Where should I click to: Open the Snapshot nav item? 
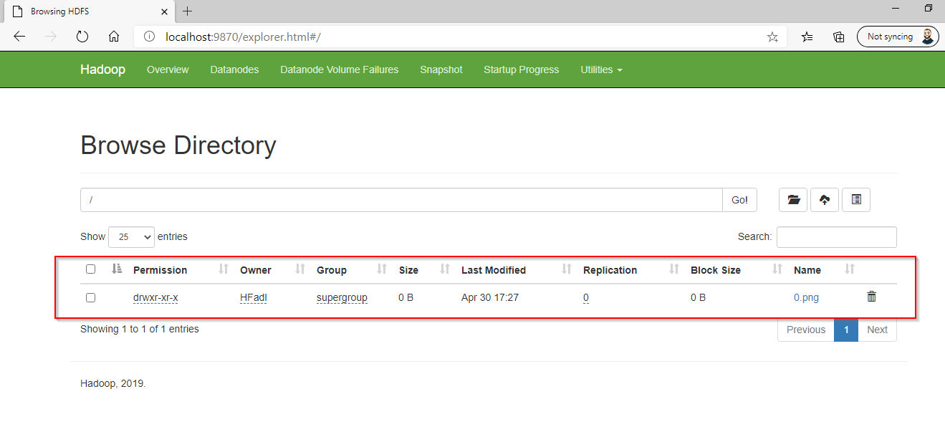441,69
